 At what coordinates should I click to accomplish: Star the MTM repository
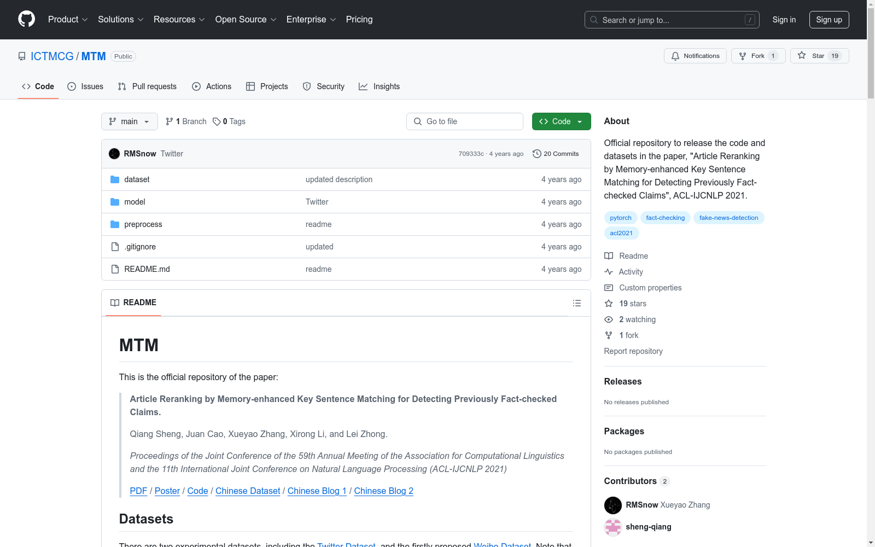pos(819,56)
